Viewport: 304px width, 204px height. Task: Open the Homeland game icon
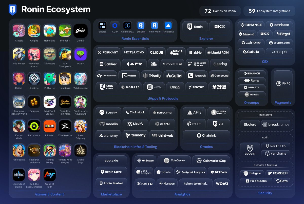coord(50,31)
